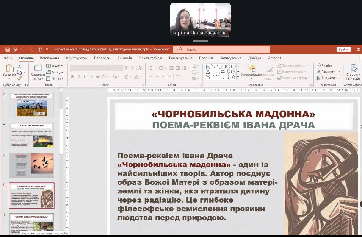Select slide 4 thumbnail in slide panel

coord(32,135)
